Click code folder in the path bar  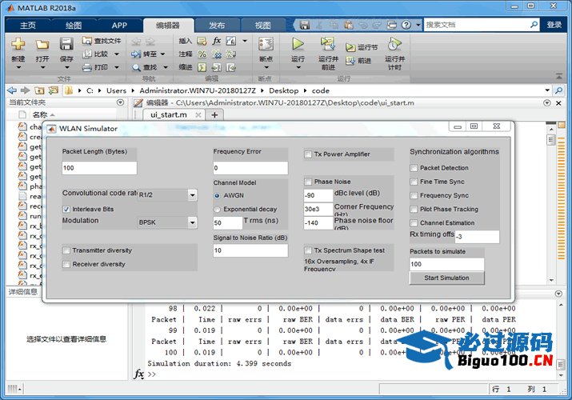point(320,90)
